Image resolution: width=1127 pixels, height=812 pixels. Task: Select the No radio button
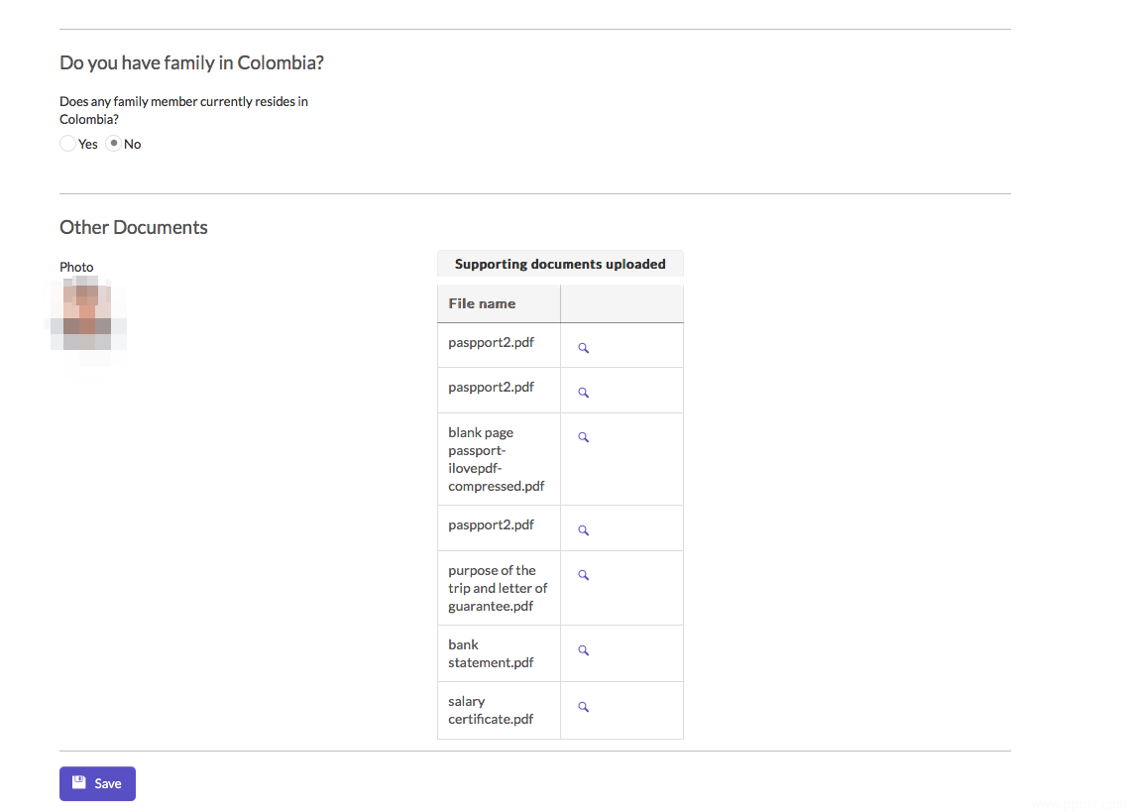[114, 144]
